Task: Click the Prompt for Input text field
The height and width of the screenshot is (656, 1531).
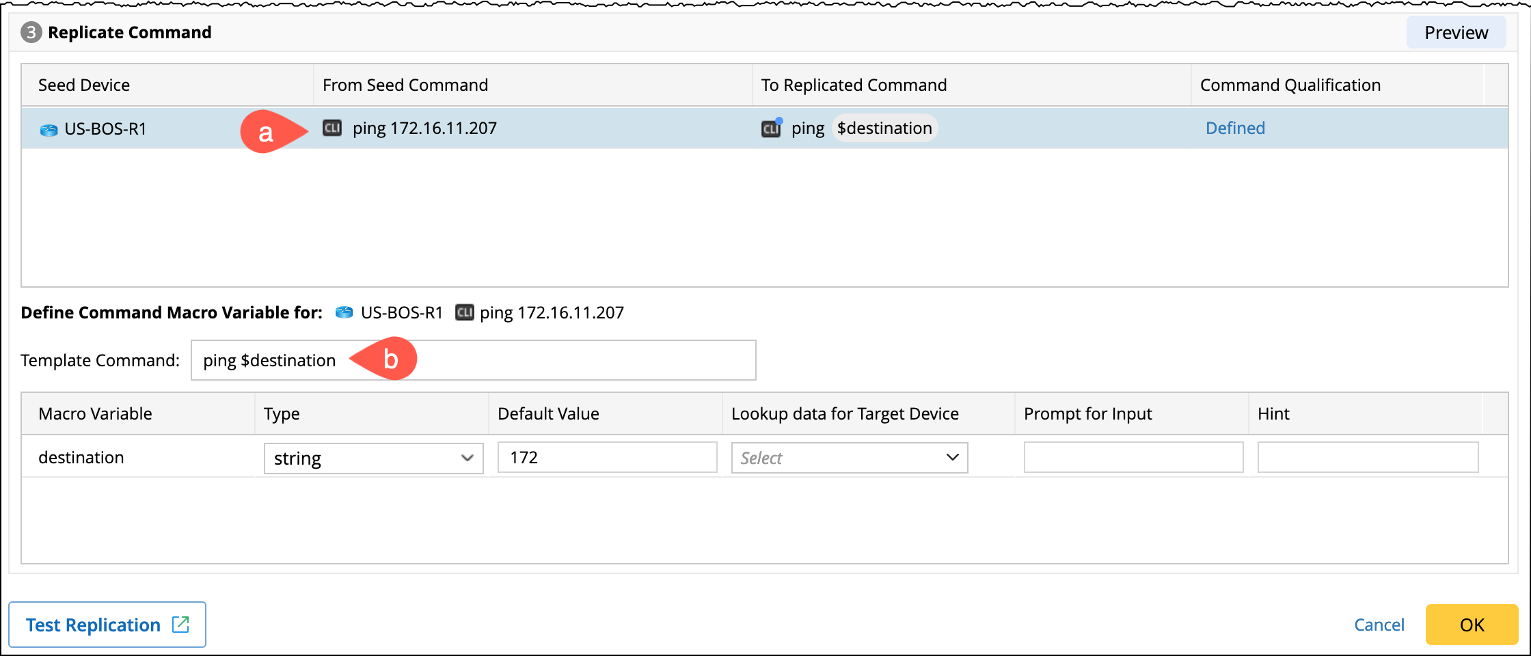Action: coord(1133,458)
